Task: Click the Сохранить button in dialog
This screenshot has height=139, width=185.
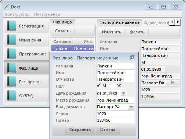Action: (x=80, y=129)
